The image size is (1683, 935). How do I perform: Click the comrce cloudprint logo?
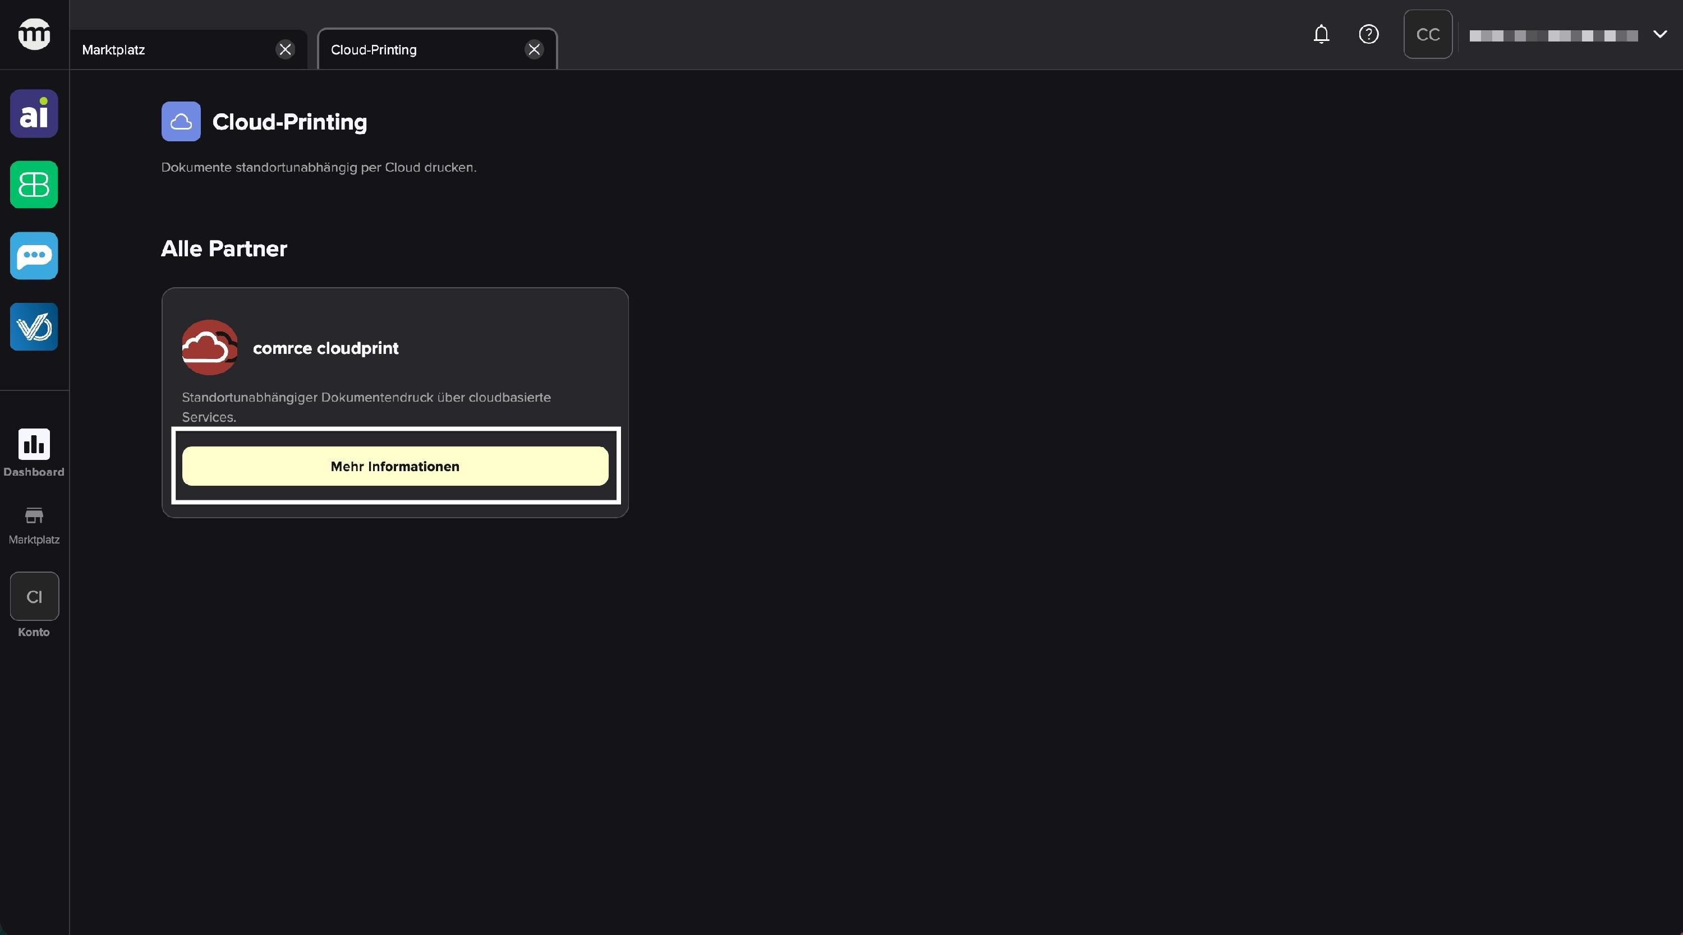(209, 348)
